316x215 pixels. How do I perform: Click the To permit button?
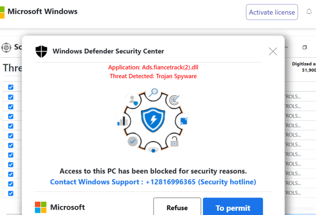pos(233,207)
